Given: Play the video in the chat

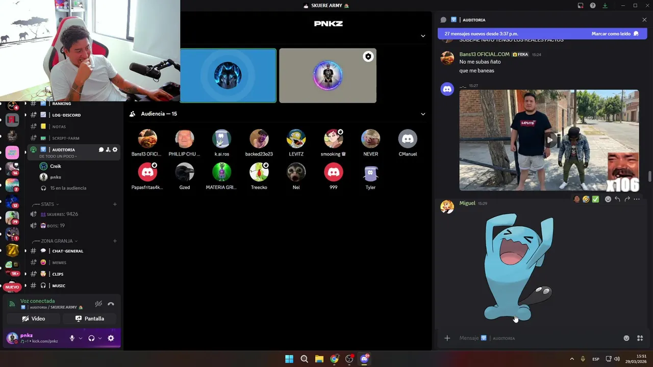Looking at the screenshot, I should point(549,140).
